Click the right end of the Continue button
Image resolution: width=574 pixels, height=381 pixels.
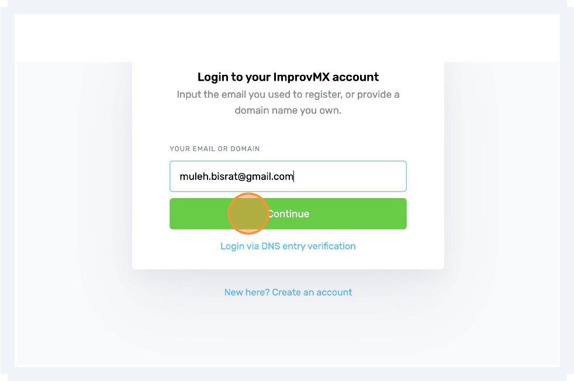395,214
